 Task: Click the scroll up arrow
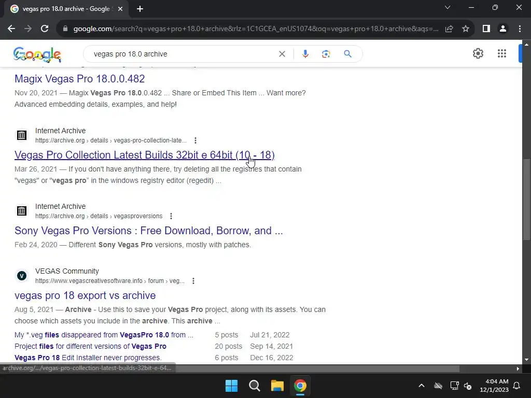[526, 45]
